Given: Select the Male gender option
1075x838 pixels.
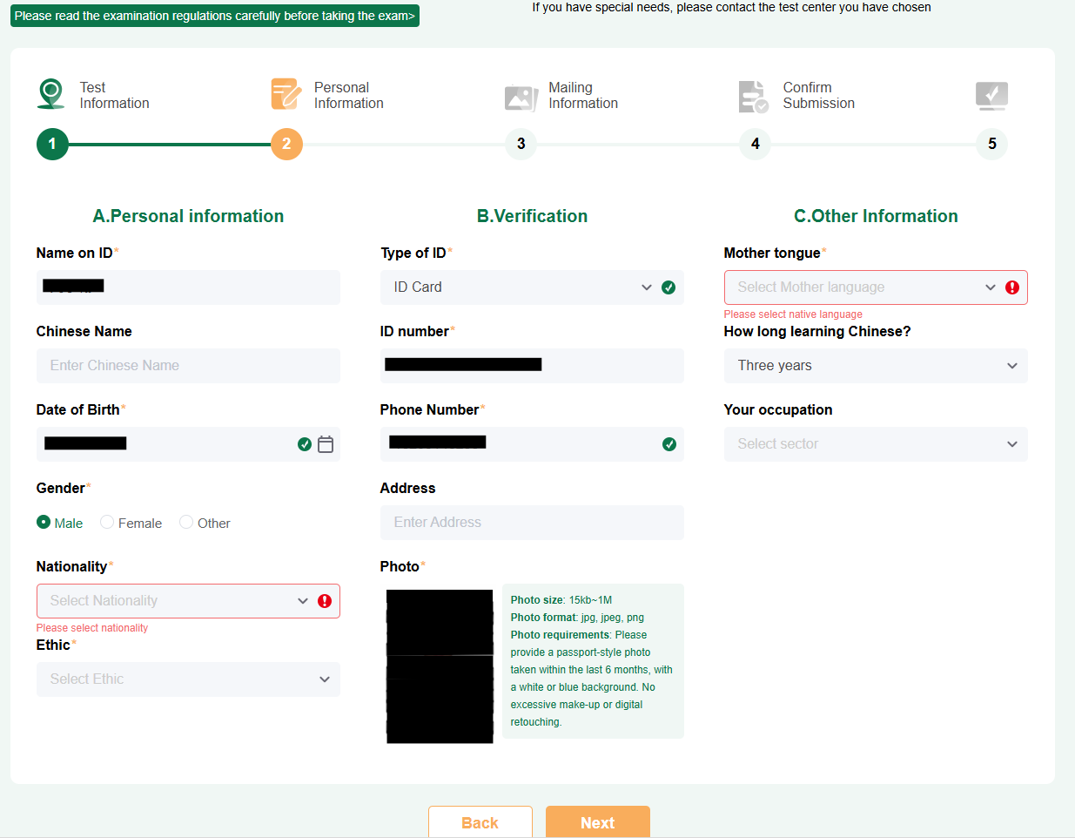Looking at the screenshot, I should (x=44, y=523).
